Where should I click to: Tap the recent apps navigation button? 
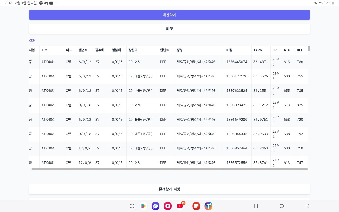(x=256, y=206)
